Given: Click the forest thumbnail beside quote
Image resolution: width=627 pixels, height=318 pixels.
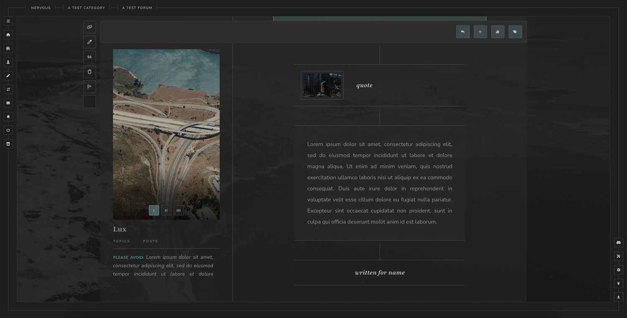Looking at the screenshot, I should pyautogui.click(x=322, y=85).
